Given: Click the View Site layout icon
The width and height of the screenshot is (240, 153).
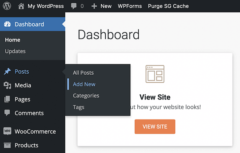Looking at the screenshot, I should point(155,74).
